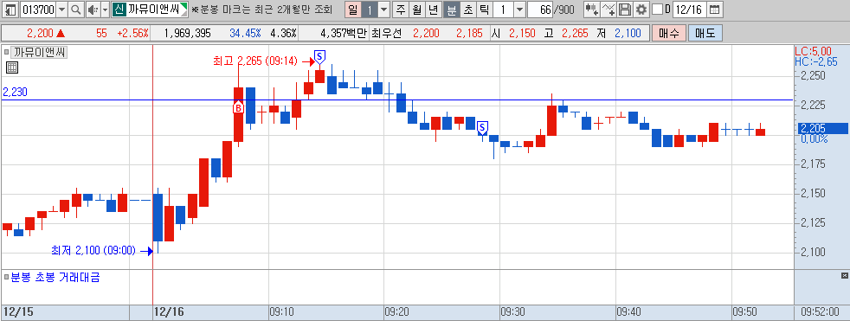Add an indicator with the line-chart plus icon

point(609,10)
